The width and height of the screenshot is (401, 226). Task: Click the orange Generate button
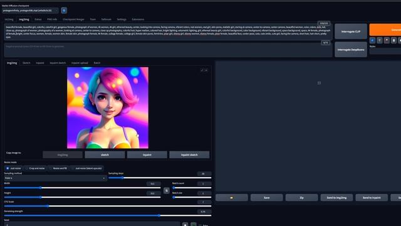385,30
